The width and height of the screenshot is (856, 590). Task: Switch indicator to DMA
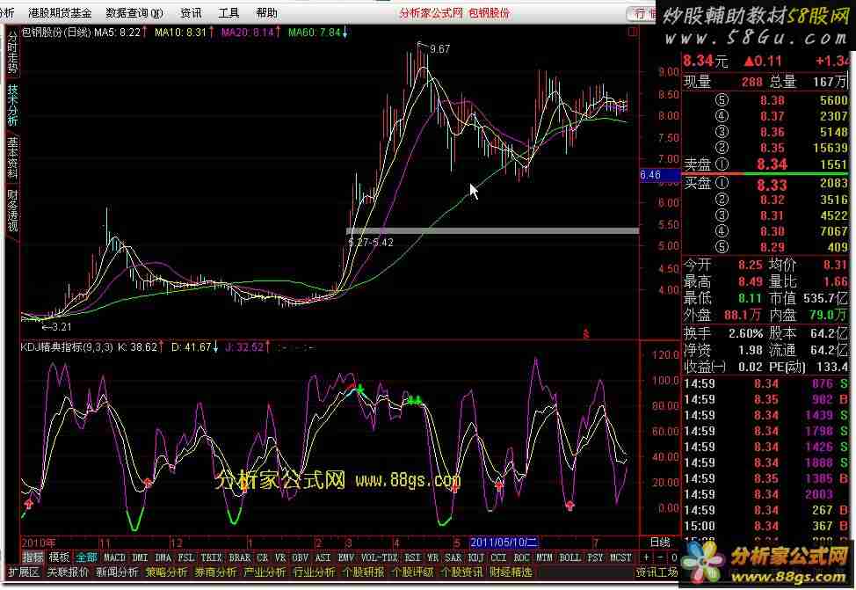tap(163, 557)
